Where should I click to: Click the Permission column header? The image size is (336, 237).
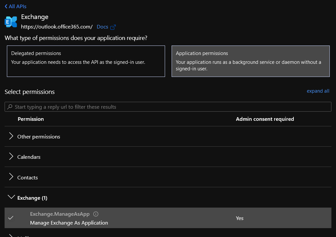click(31, 119)
